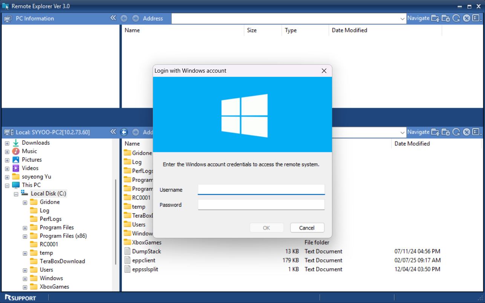Expand the Pictures tree node
This screenshot has height=303, width=485.
pos(7,160)
